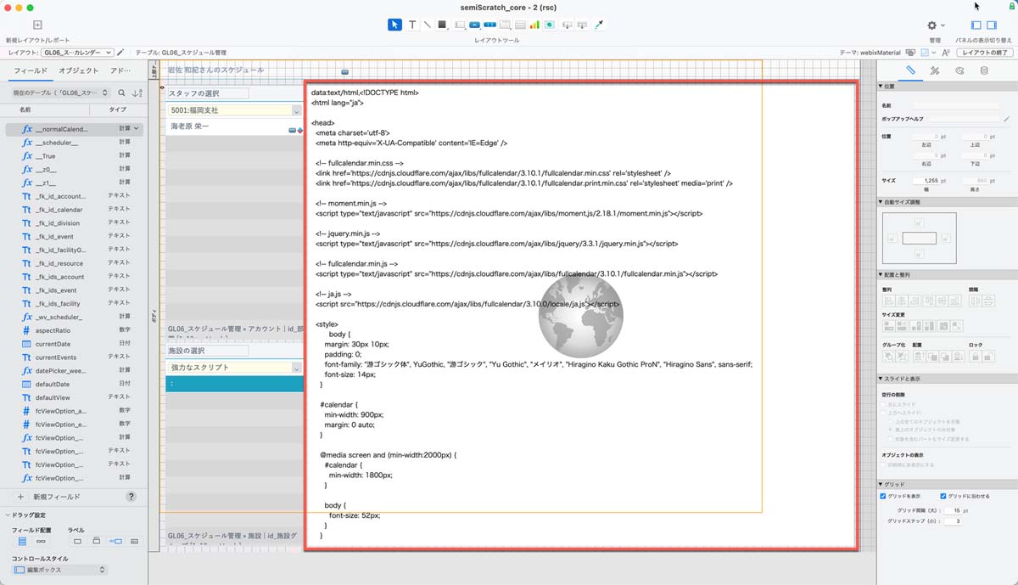The width and height of the screenshot is (1018, 585).
Task: Select the __scheduler__ field row
Action: tap(75, 143)
